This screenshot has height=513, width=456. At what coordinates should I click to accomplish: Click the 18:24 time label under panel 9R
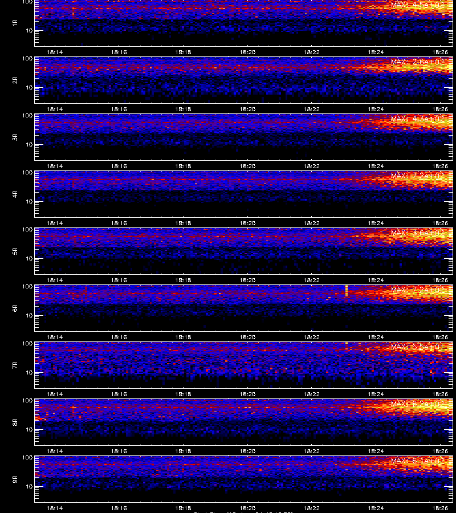click(376, 508)
